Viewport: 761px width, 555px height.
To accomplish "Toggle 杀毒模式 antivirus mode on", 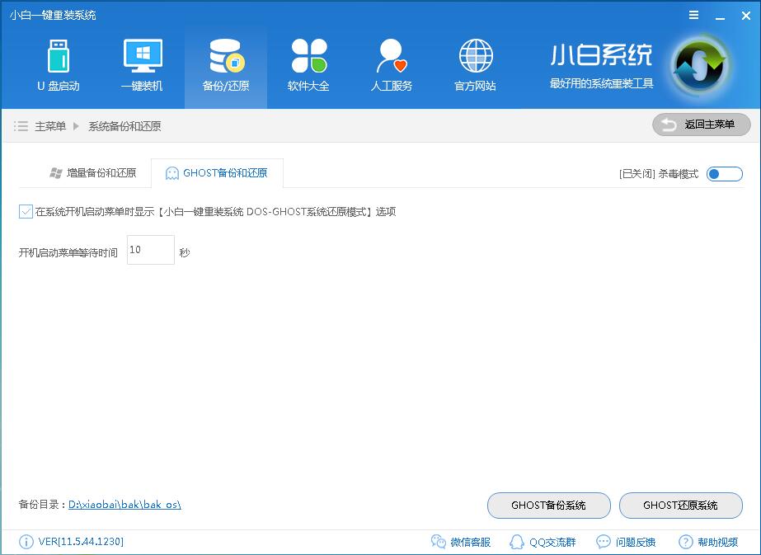I will (725, 174).
